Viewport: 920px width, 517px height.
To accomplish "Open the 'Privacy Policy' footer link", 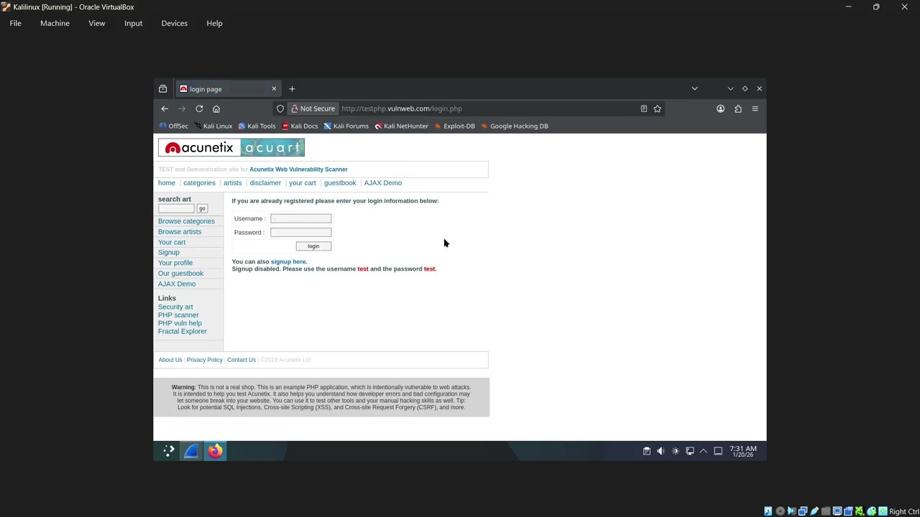I will pos(205,360).
